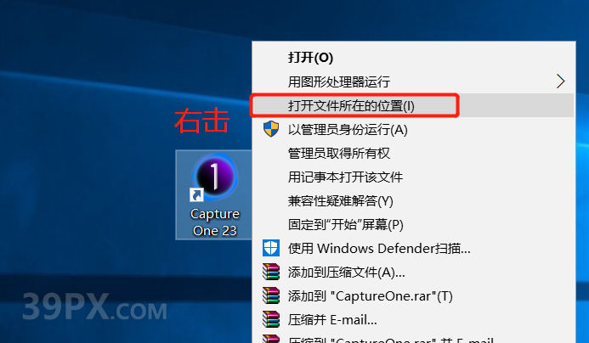Click the Capture One 23 label text
Screen dimensions: 589x343
point(215,222)
